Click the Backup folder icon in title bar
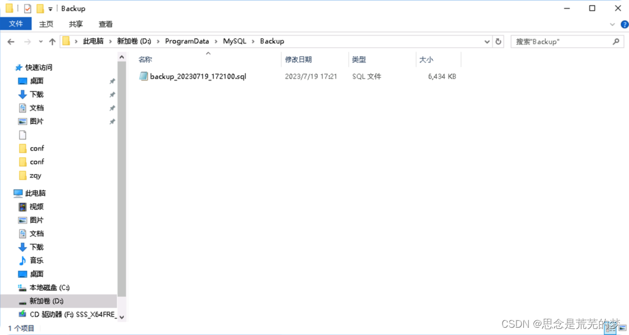This screenshot has width=629, height=335. 9,8
